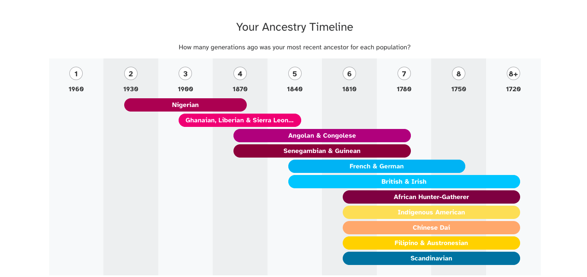Click the generation 4 circle marker
This screenshot has width=587, height=277.
[240, 74]
